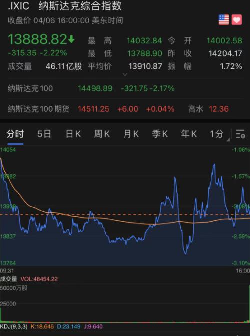Tap the change -315.35 -2.22%
The image size is (250, 336).
37,53
